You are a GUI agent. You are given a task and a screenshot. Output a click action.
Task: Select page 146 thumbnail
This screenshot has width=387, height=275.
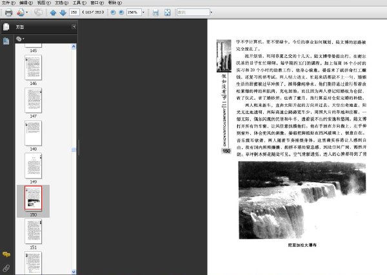click(34, 67)
